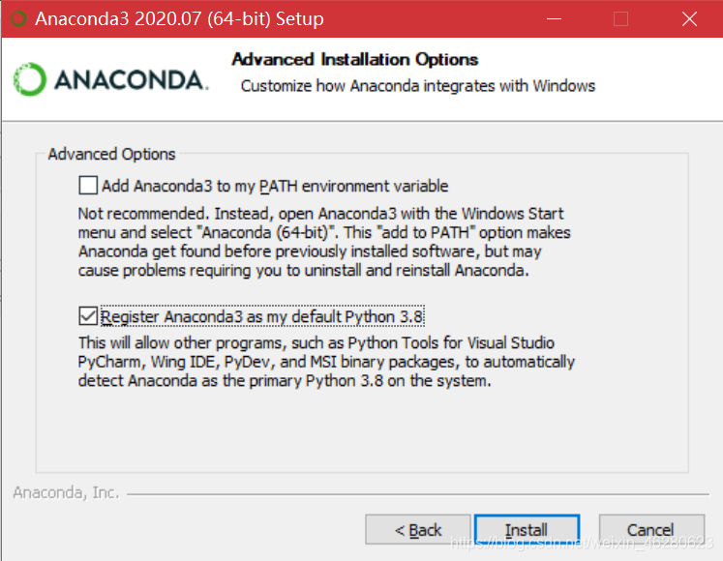Go back with the Back button
The height and width of the screenshot is (561, 723).
[418, 529]
